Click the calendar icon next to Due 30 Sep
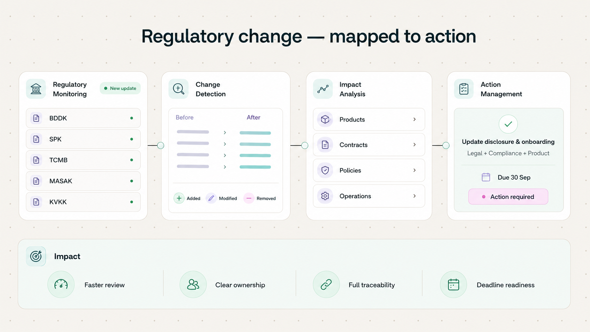This screenshot has width=590, height=332. pyautogui.click(x=486, y=177)
